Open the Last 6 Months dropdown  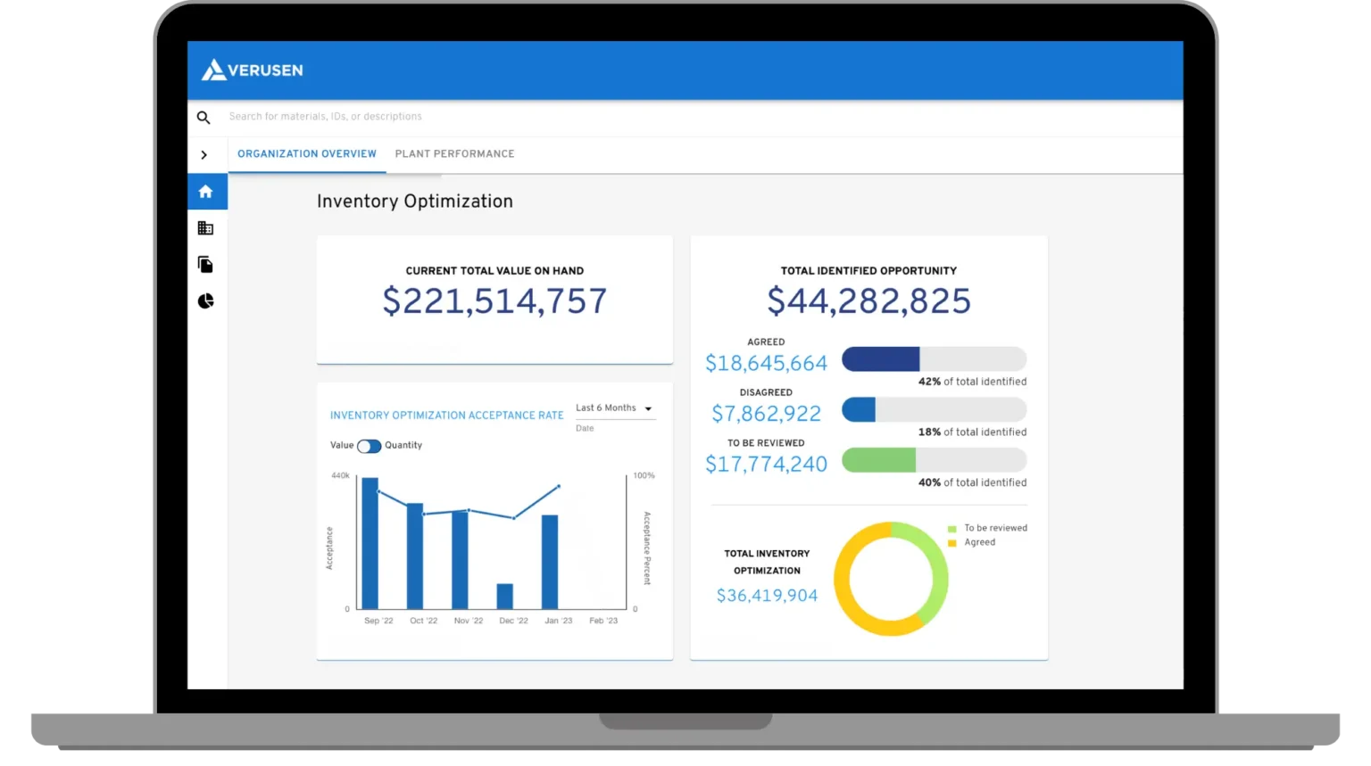[614, 408]
